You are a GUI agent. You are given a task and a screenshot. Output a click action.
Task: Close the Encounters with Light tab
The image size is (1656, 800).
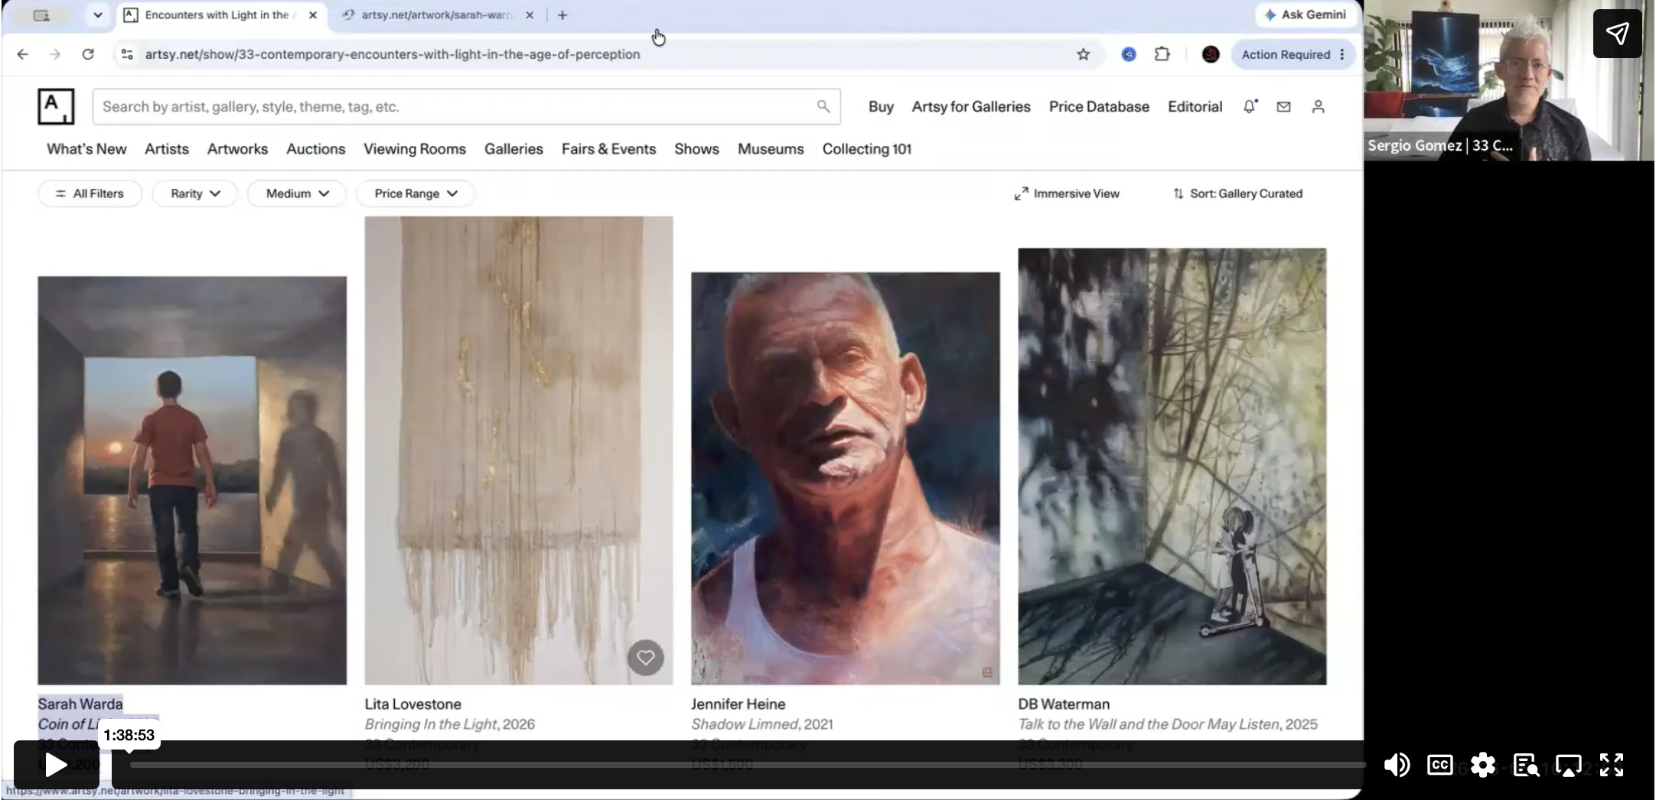pos(313,15)
